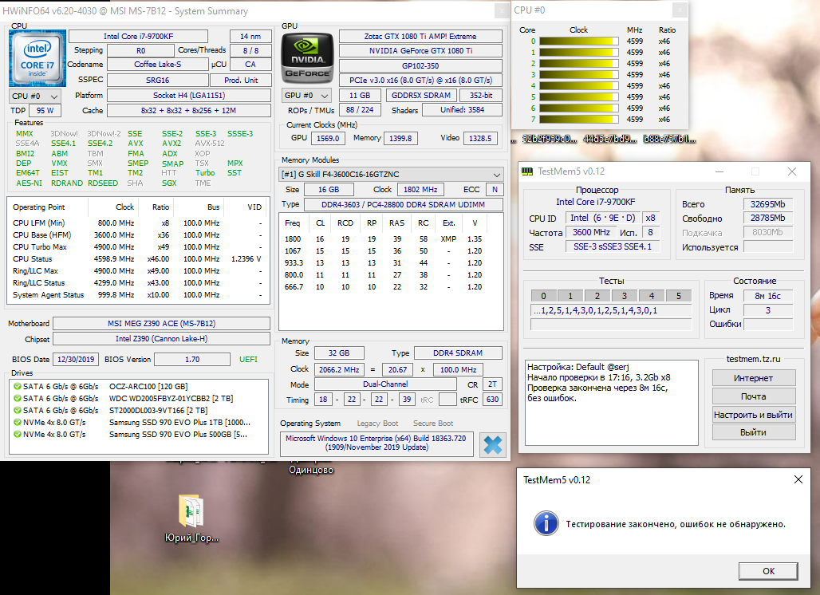This screenshot has height=595, width=820.
Task: Click the testmem.tz.ru link label
Action: tap(753, 359)
